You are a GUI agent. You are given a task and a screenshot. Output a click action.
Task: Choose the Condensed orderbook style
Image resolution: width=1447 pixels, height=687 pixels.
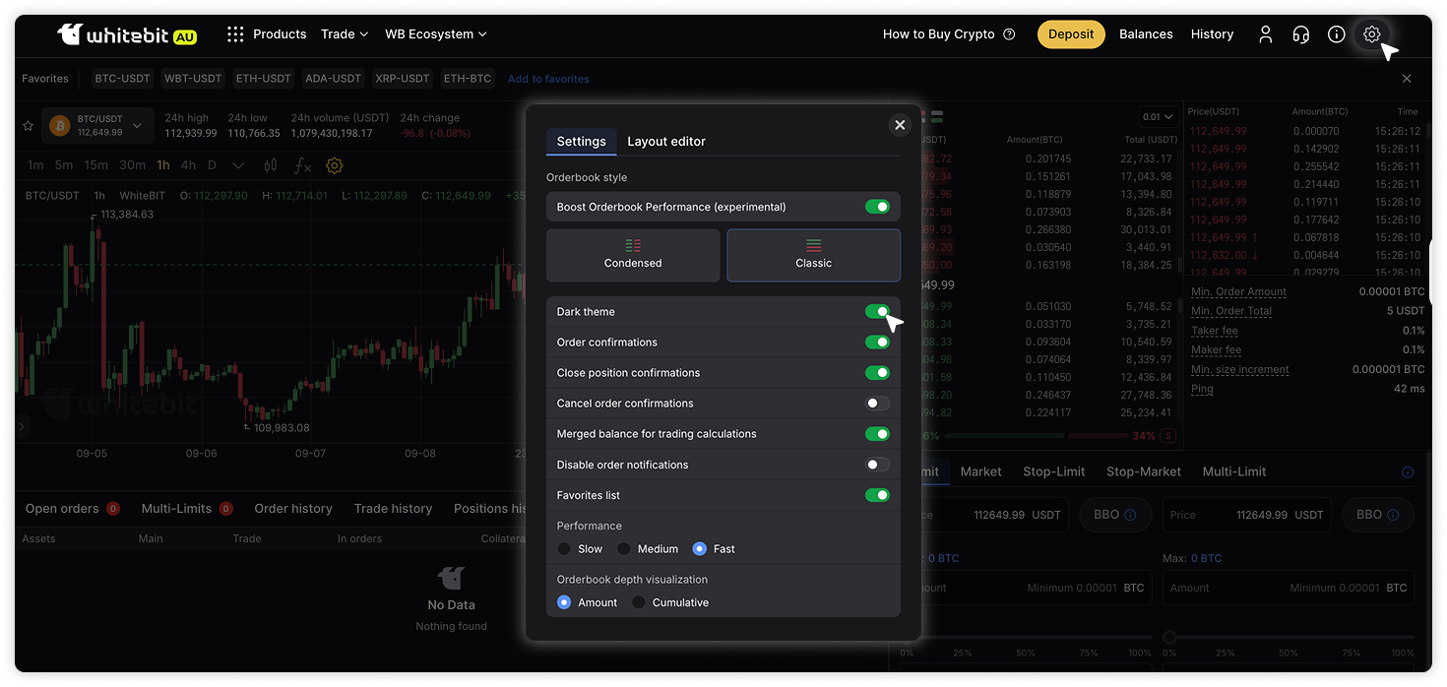pyautogui.click(x=633, y=255)
